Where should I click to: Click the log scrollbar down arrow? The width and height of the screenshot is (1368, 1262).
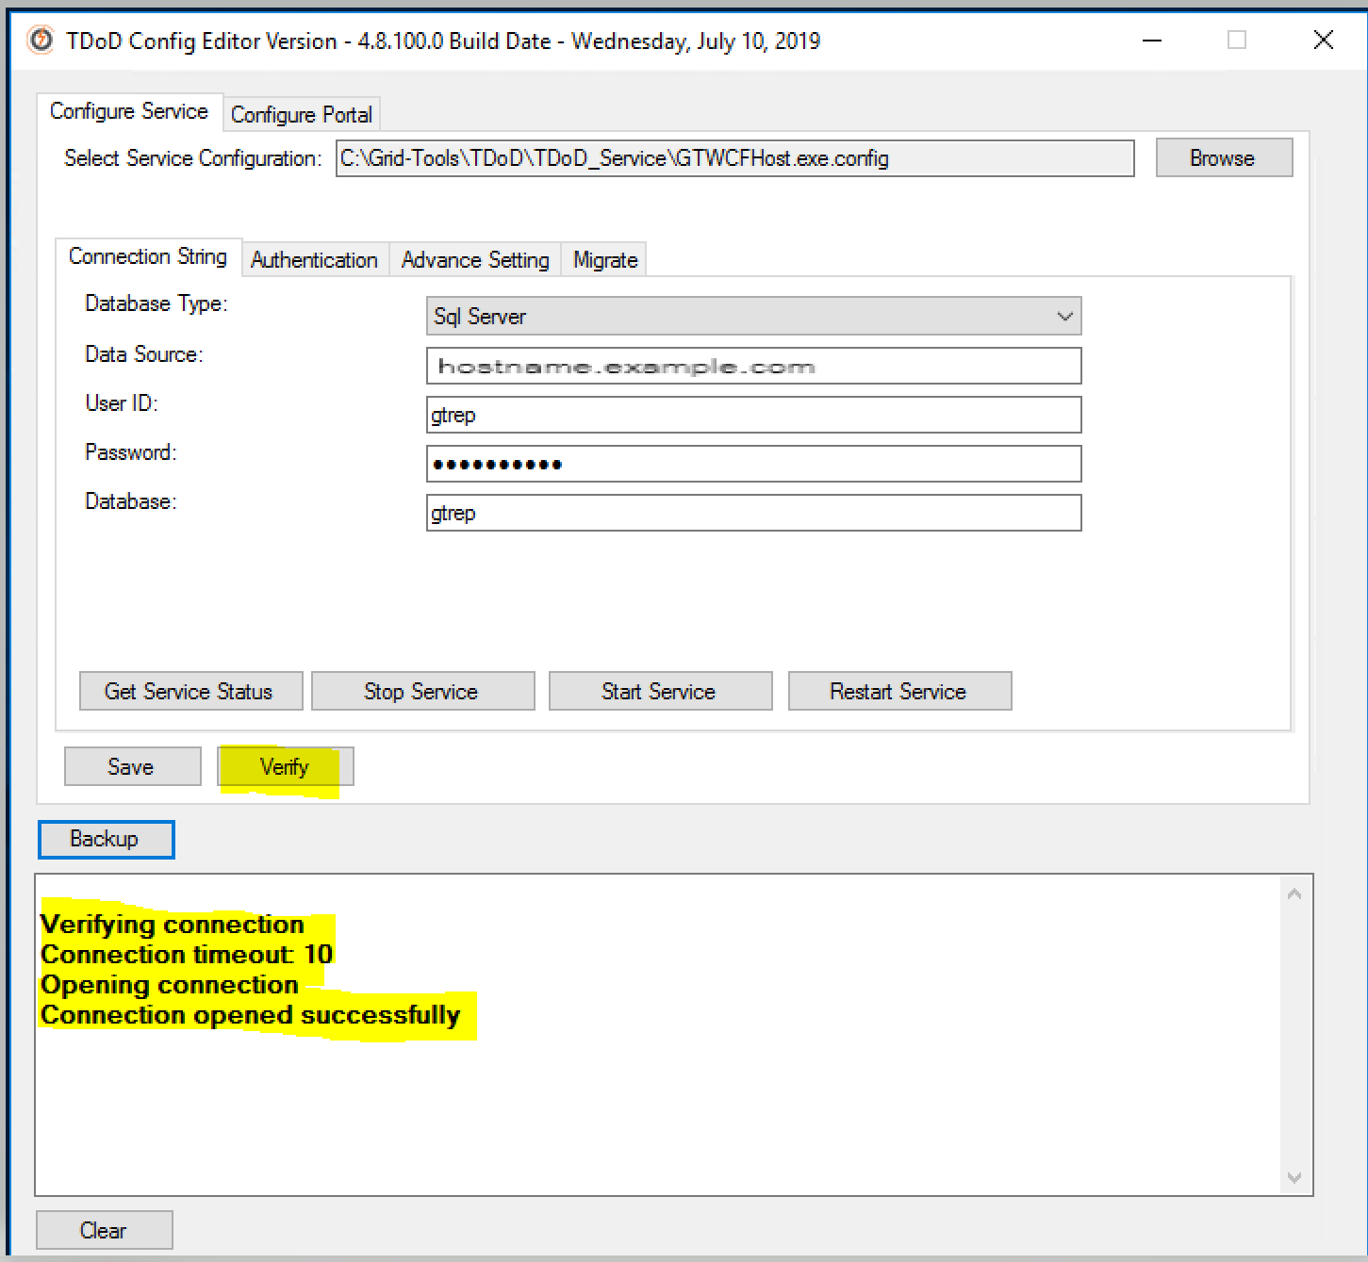[x=1294, y=1178]
